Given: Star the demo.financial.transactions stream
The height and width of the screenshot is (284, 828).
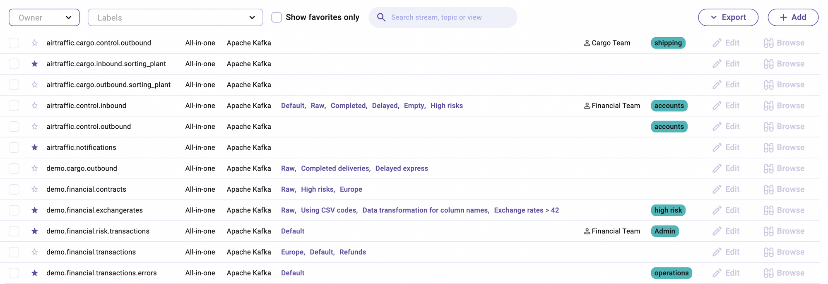Looking at the screenshot, I should 35,252.
